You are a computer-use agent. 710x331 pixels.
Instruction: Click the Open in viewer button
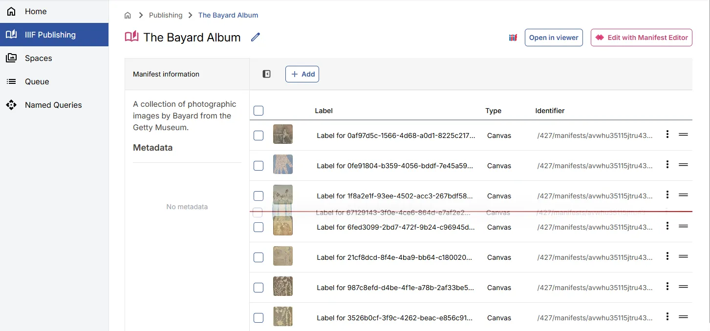[554, 38]
